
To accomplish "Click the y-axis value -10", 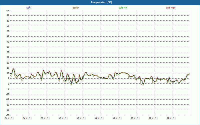I will 8,94.
